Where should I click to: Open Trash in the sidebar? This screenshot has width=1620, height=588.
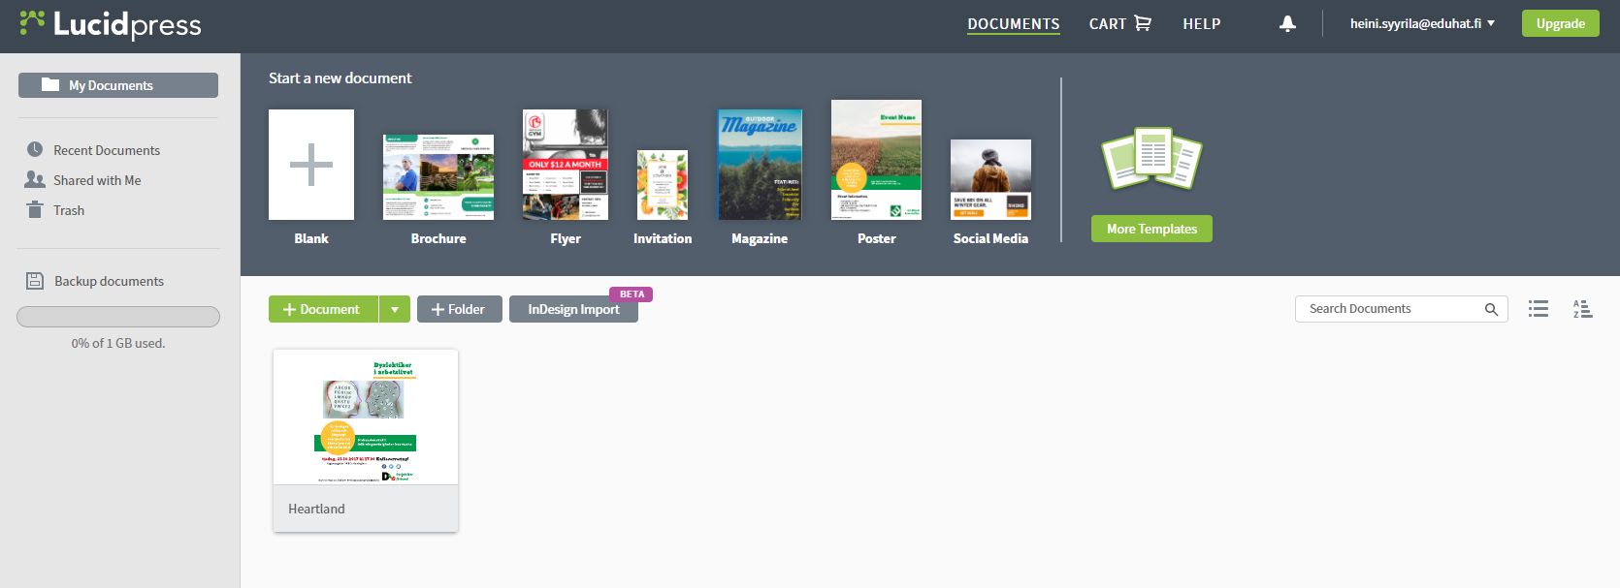(68, 210)
